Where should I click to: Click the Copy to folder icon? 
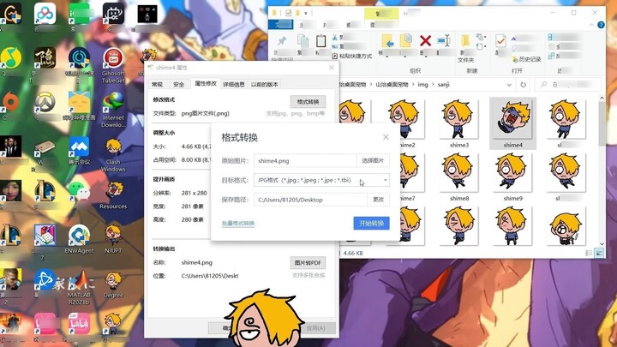coord(405,40)
